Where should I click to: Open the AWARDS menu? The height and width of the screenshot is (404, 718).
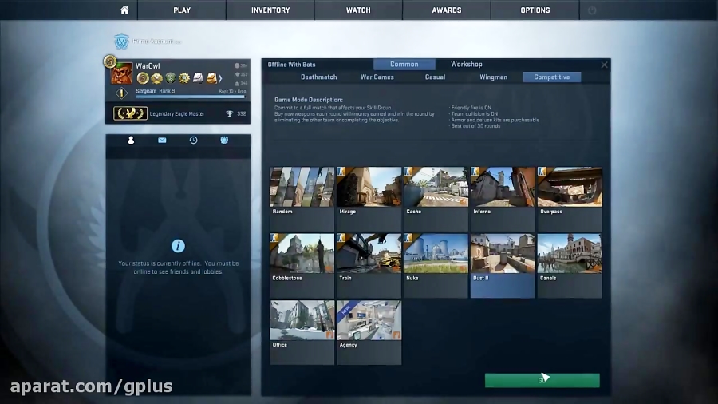(447, 10)
